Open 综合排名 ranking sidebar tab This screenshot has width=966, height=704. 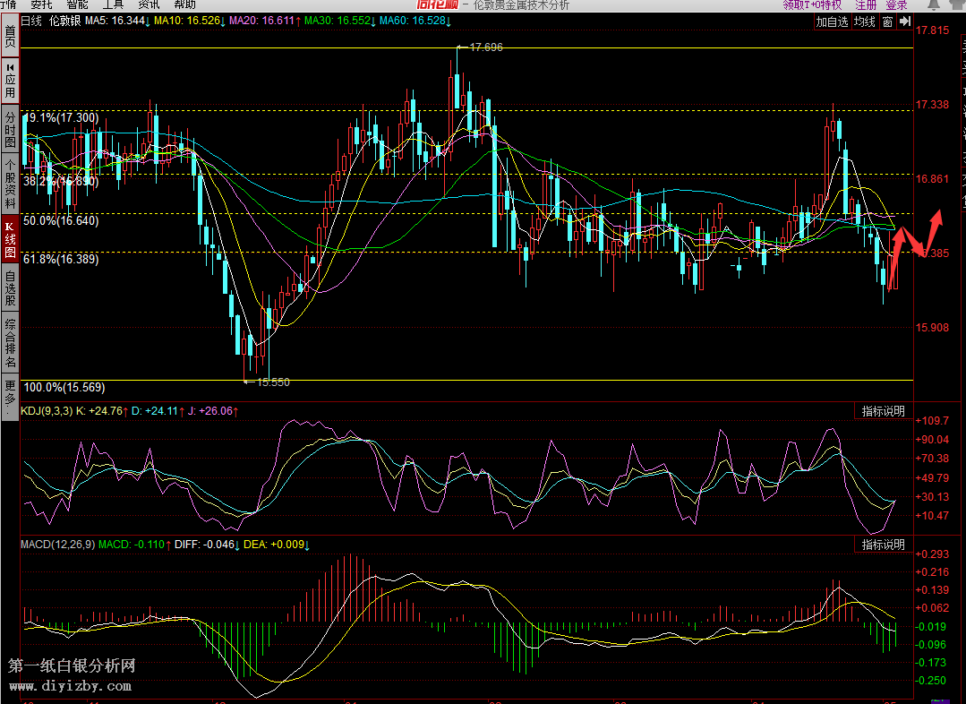[x=10, y=344]
